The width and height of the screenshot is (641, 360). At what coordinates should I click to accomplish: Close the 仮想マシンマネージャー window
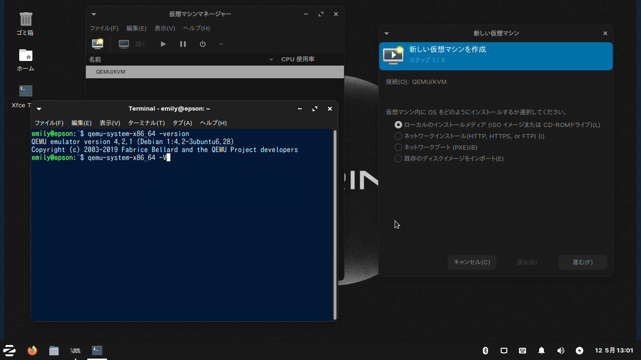336,14
